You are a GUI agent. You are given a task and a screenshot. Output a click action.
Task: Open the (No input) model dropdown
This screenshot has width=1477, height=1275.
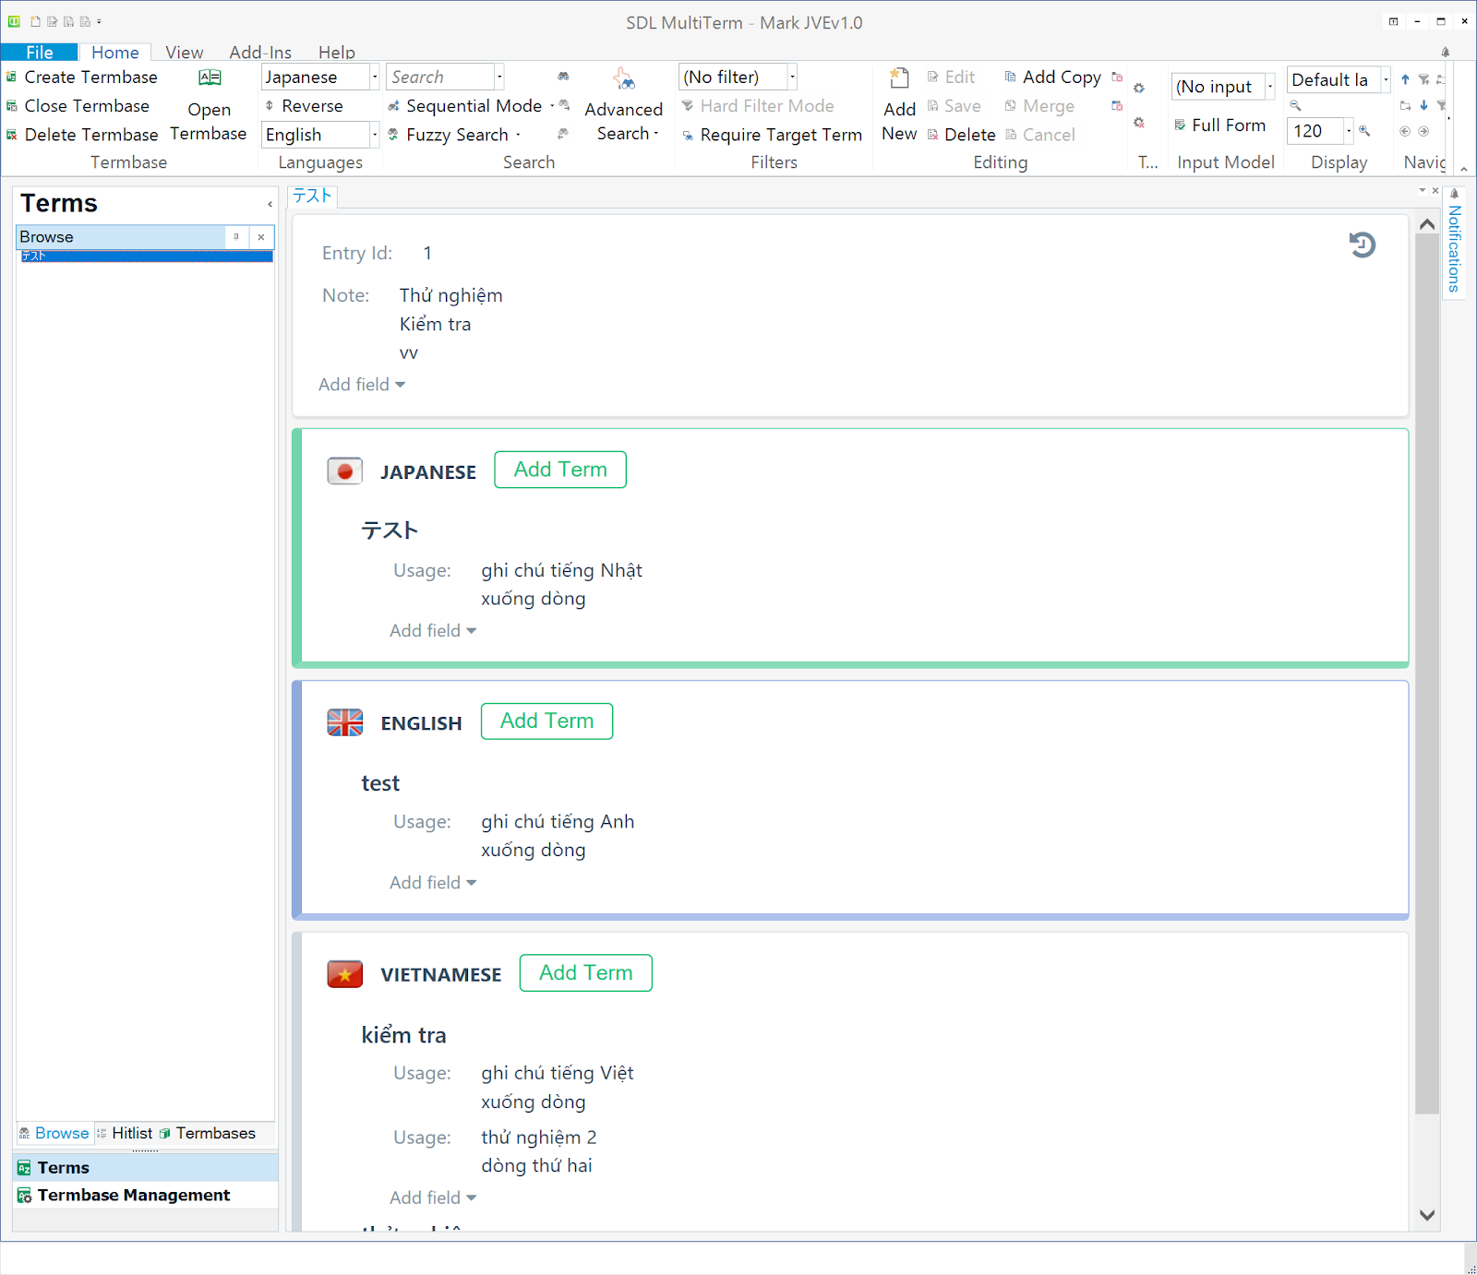click(x=1270, y=87)
